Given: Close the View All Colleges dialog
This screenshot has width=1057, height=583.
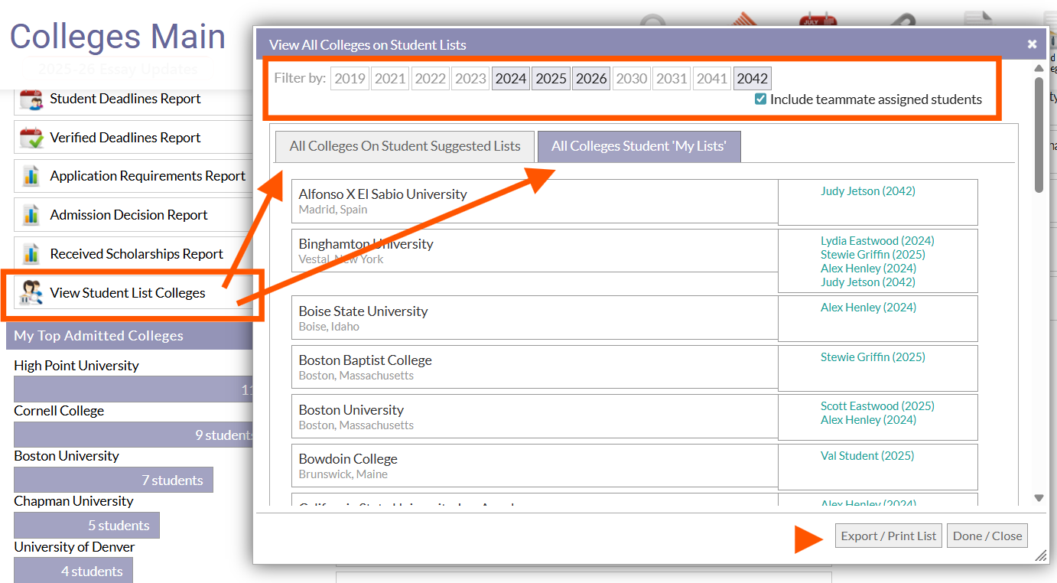Looking at the screenshot, I should pyautogui.click(x=1032, y=44).
